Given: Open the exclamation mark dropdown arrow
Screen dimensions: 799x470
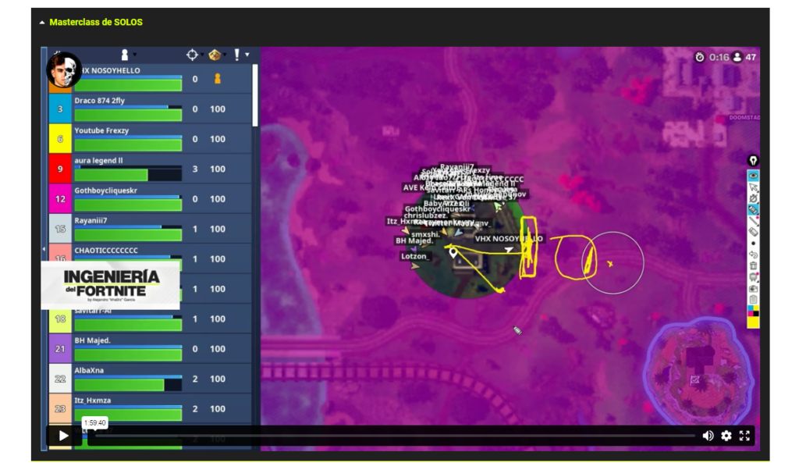Looking at the screenshot, I should tap(247, 55).
